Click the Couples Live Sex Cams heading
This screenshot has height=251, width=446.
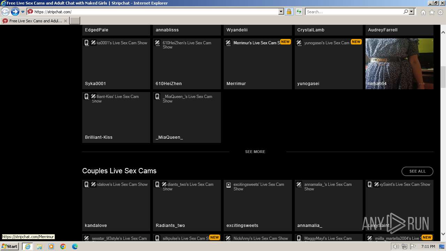[119, 171]
